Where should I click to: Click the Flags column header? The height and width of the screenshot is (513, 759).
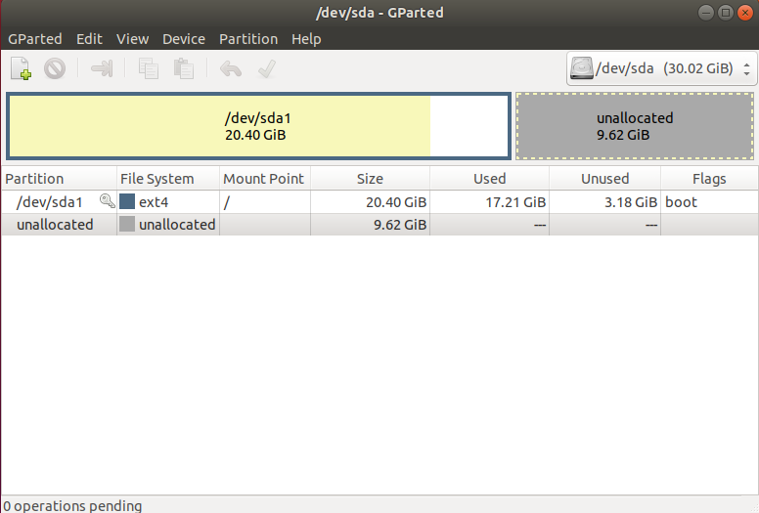[709, 179]
